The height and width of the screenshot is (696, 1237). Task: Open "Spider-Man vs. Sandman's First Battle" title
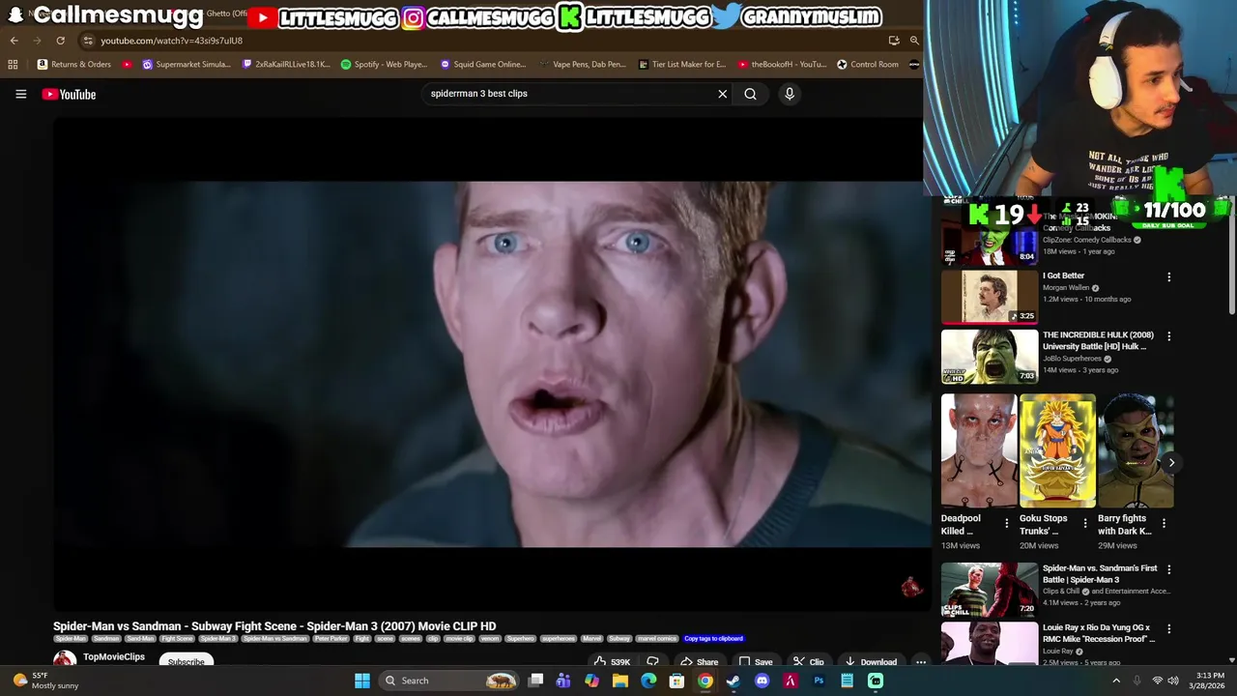click(1100, 574)
